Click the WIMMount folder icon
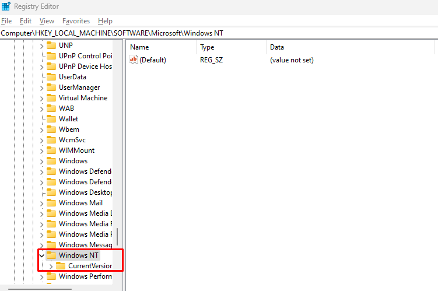The width and height of the screenshot is (438, 291). click(x=51, y=150)
